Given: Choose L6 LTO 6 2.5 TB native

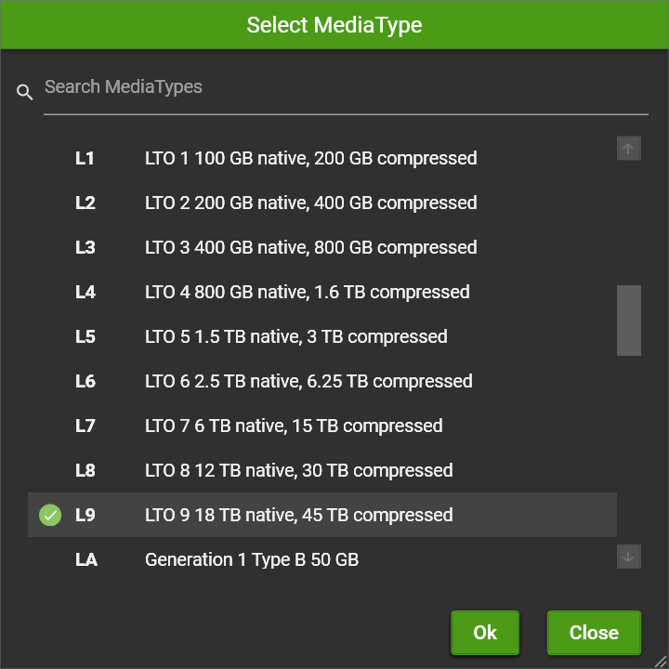Looking at the screenshot, I should 322,382.
